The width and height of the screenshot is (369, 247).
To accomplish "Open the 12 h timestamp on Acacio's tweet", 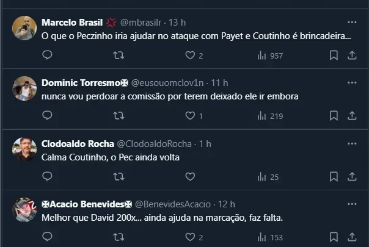I will 226,204.
